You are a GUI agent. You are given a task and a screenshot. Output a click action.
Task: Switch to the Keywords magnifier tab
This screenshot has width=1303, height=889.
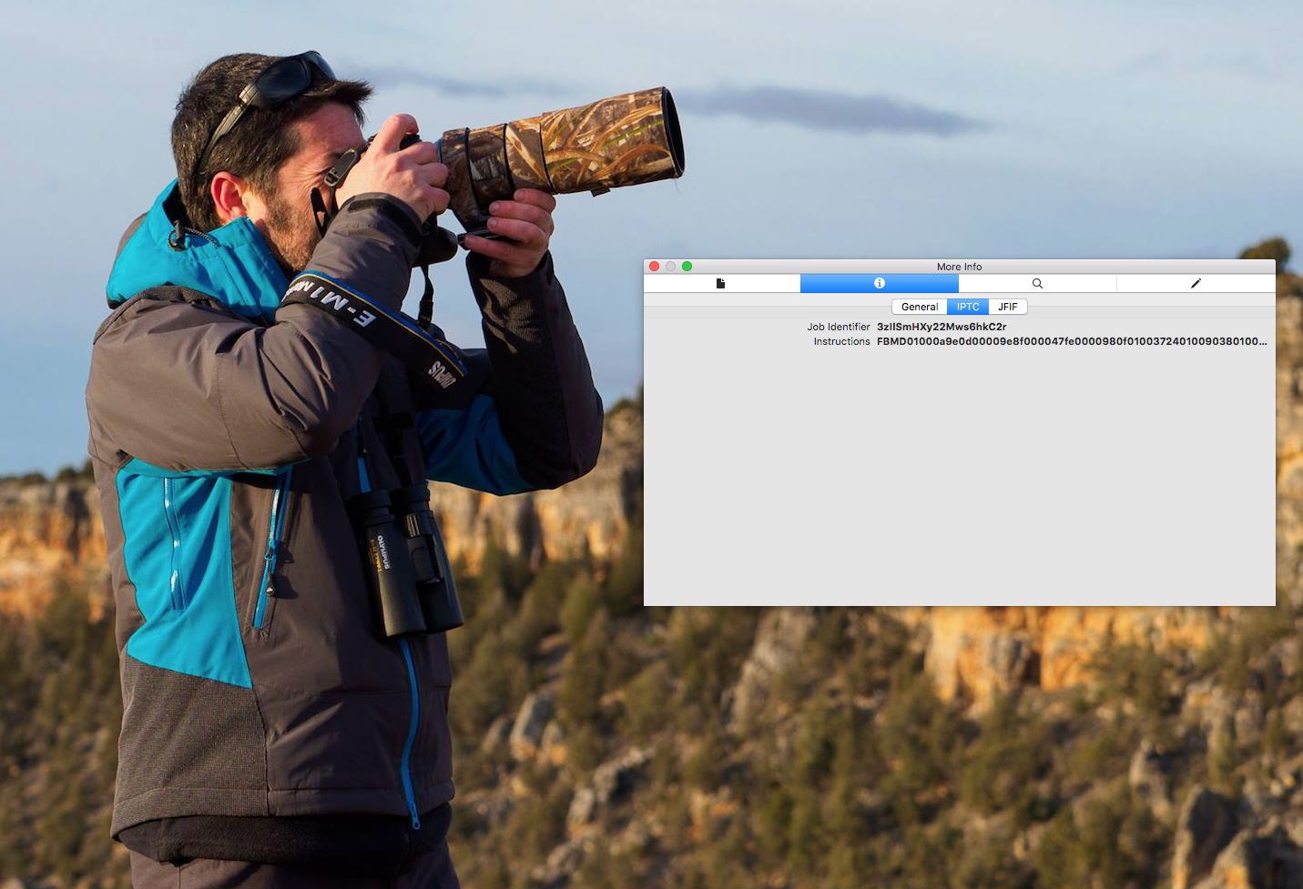tap(1037, 284)
